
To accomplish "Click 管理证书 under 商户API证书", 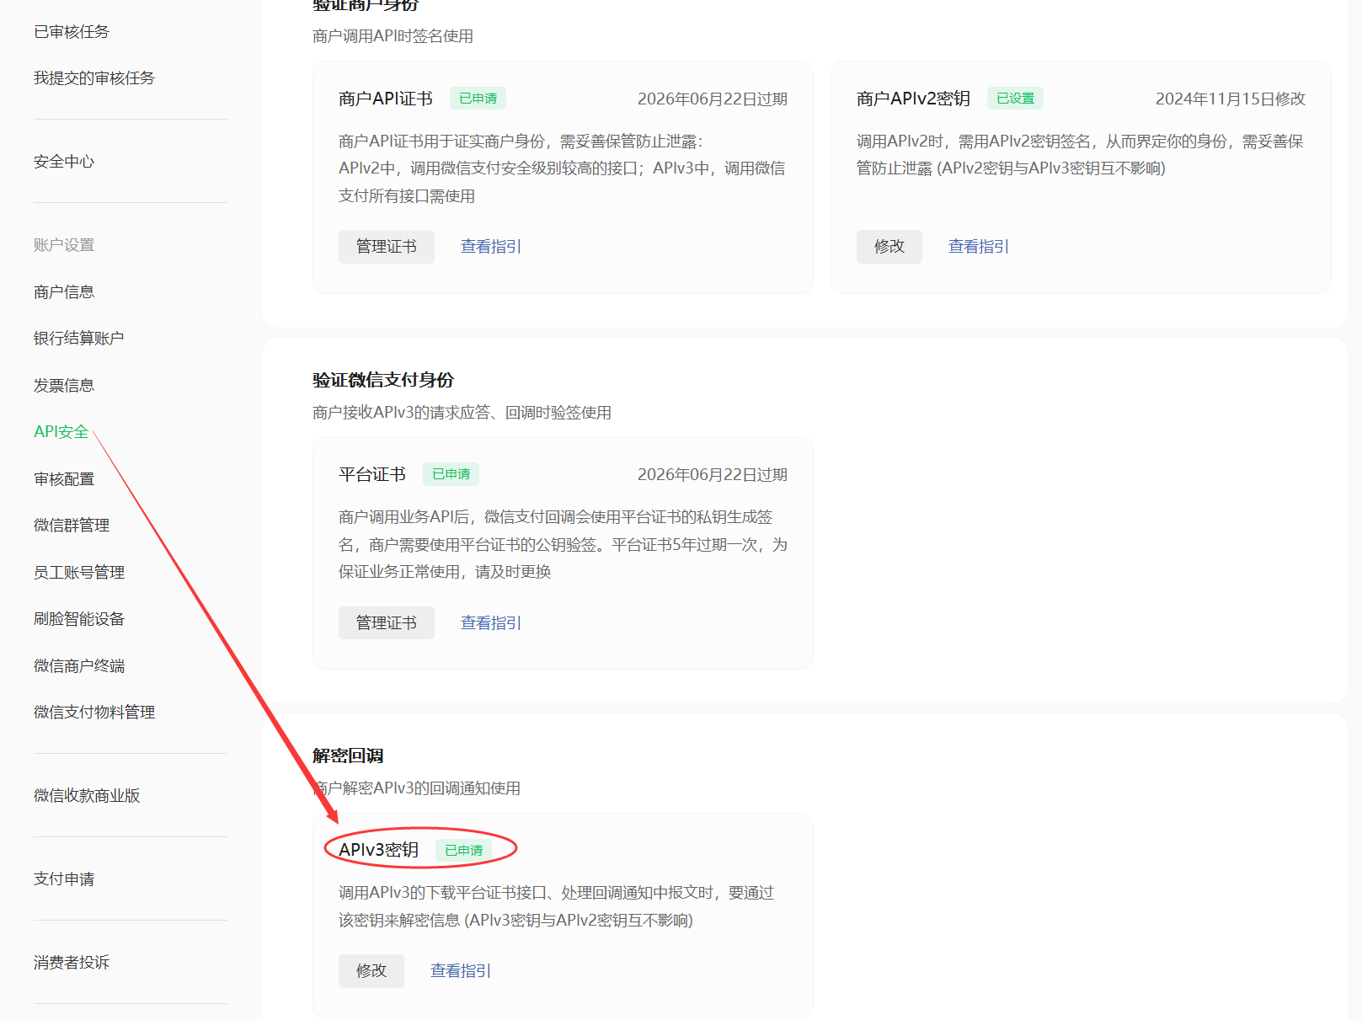I will pyautogui.click(x=386, y=247).
